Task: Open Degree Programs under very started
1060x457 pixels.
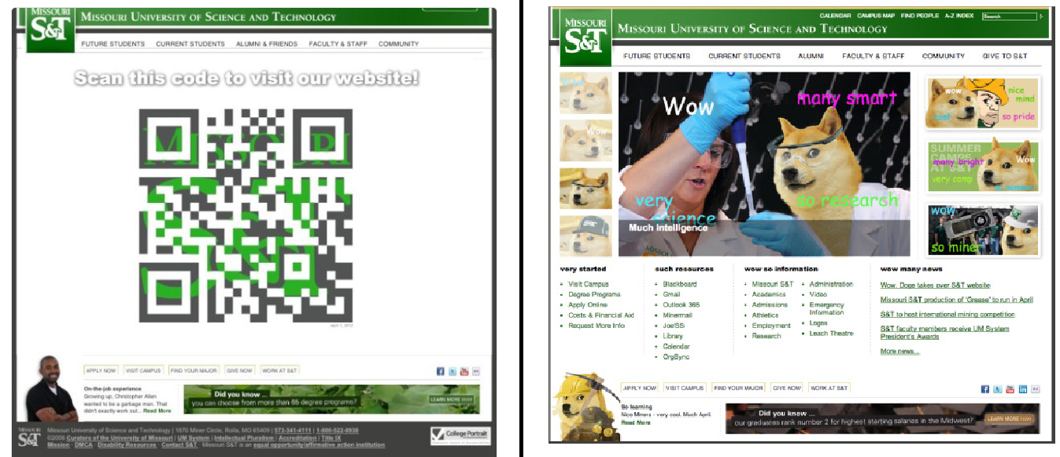Action: (x=594, y=294)
